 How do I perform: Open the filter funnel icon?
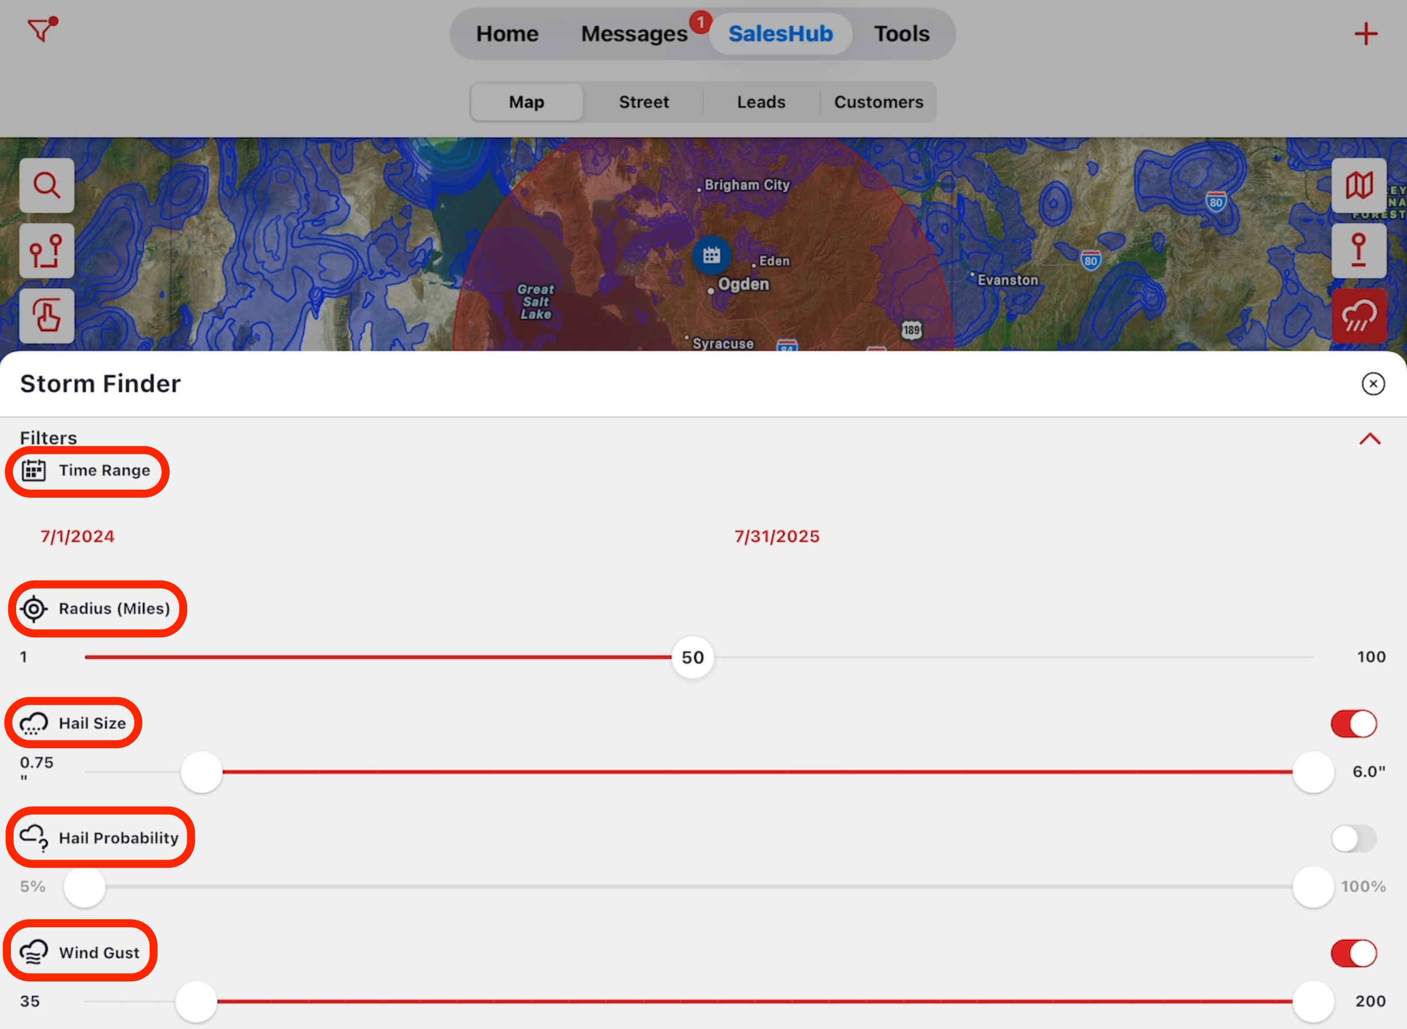(42, 29)
